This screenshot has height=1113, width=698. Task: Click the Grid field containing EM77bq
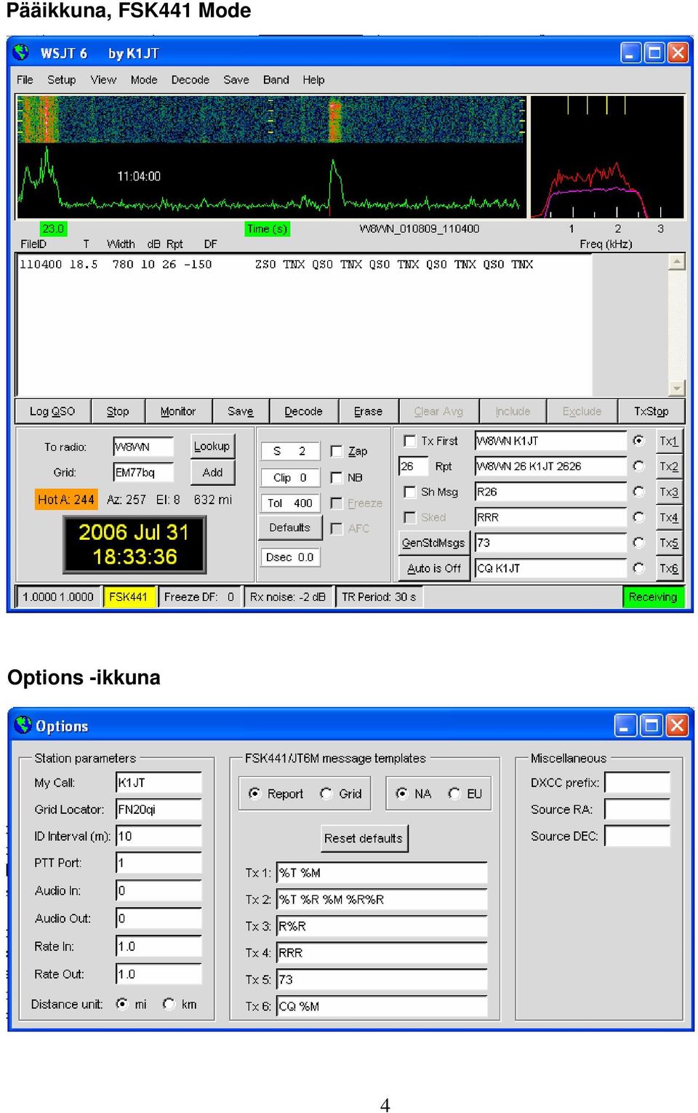coord(143,472)
